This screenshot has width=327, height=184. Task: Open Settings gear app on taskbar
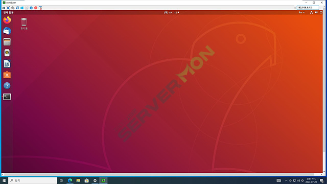[x=95, y=180]
